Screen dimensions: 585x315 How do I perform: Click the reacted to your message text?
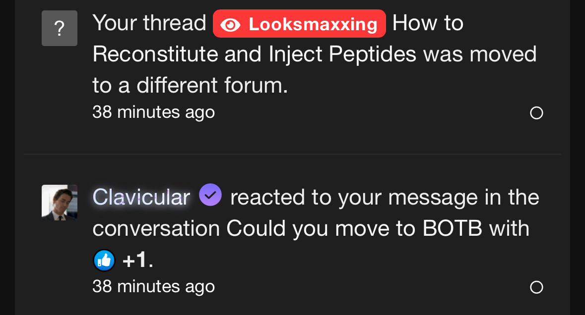click(354, 197)
